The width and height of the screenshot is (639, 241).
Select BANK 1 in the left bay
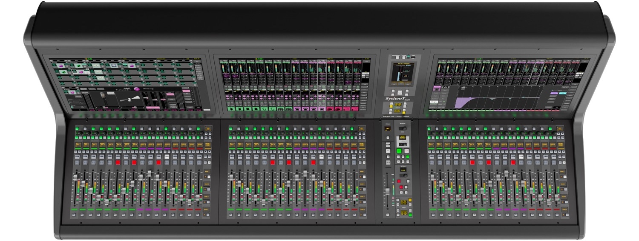pyautogui.click(x=207, y=171)
